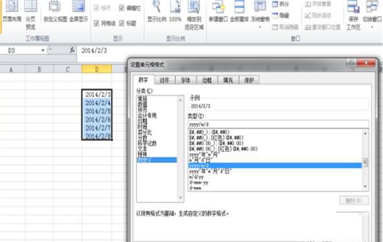Select highlighted yyyy/m/d format row
The width and height of the screenshot is (383, 242).
pos(275,166)
